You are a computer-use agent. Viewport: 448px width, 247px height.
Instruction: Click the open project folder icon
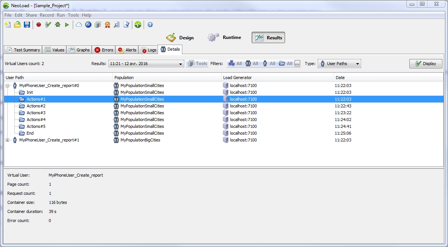(x=17, y=25)
